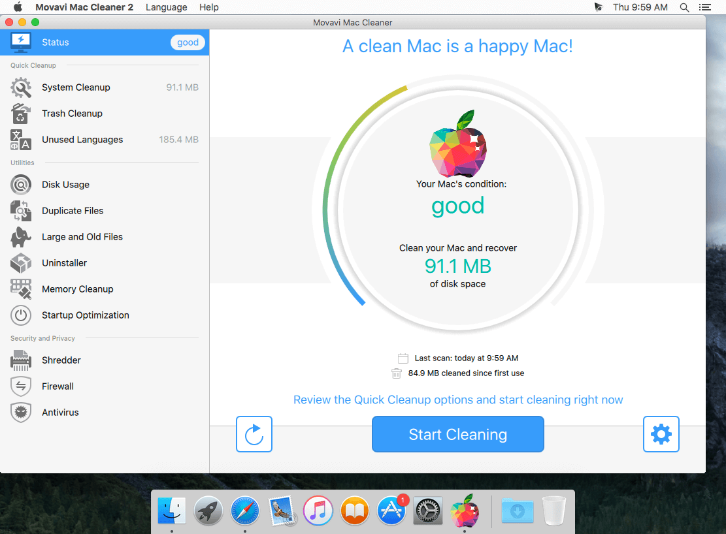This screenshot has height=534, width=726.
Task: Open the Unused Languages icon
Action: click(x=21, y=140)
